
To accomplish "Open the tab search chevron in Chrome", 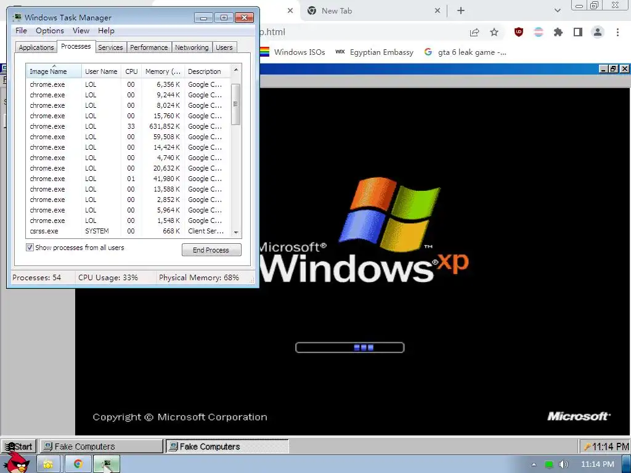I will click(x=557, y=11).
